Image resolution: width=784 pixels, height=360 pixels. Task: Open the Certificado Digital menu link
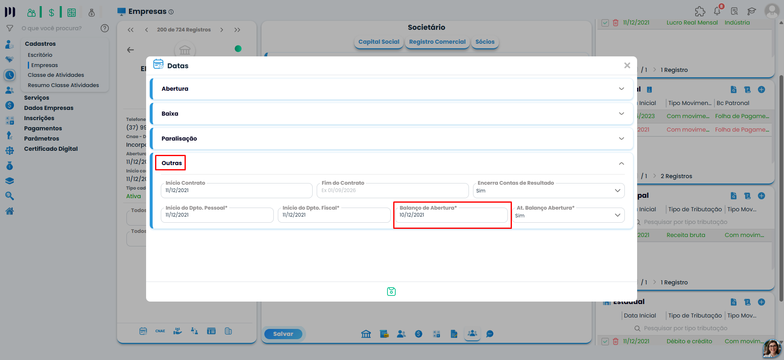point(51,149)
